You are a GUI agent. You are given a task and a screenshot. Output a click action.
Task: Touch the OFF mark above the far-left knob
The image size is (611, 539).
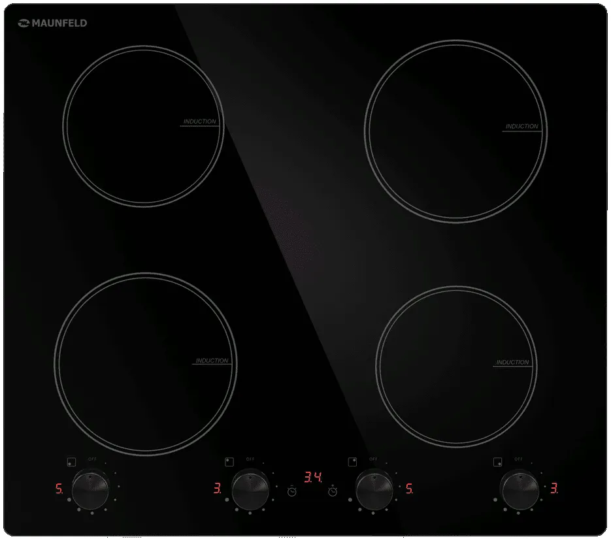92,460
